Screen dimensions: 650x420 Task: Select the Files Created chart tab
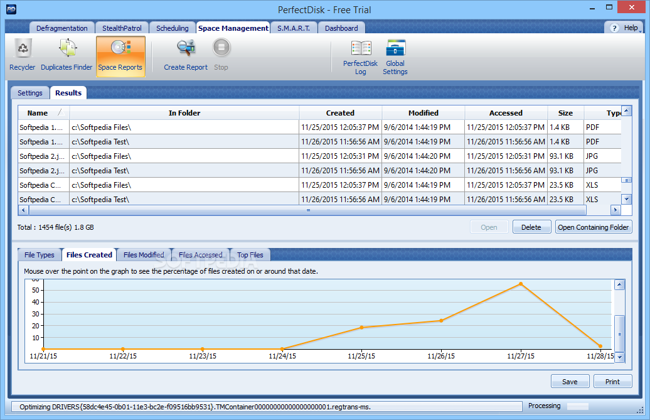click(89, 254)
